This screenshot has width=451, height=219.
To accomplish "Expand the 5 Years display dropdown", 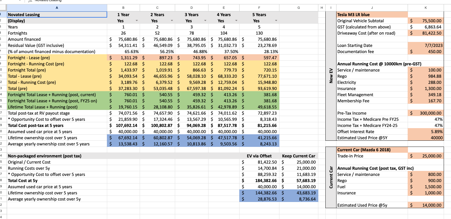I will click(275, 21).
